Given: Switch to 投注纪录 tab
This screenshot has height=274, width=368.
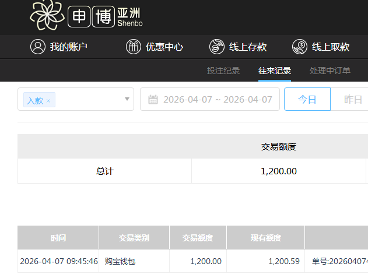Looking at the screenshot, I should point(223,71).
